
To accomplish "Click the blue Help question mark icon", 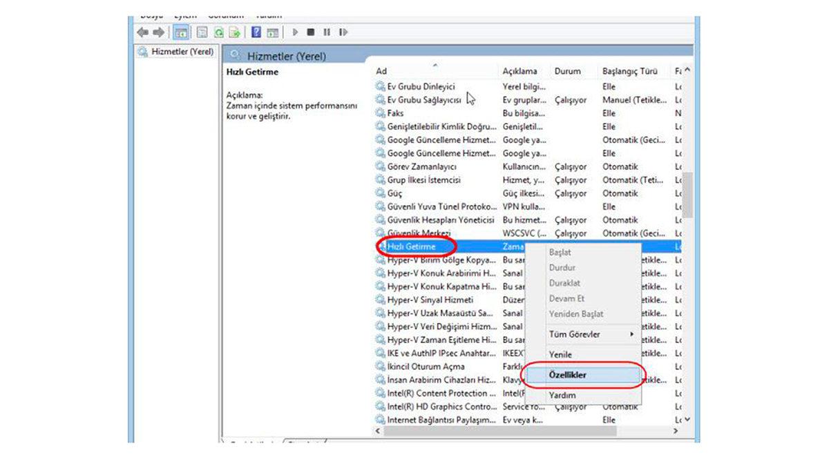I will tap(256, 32).
